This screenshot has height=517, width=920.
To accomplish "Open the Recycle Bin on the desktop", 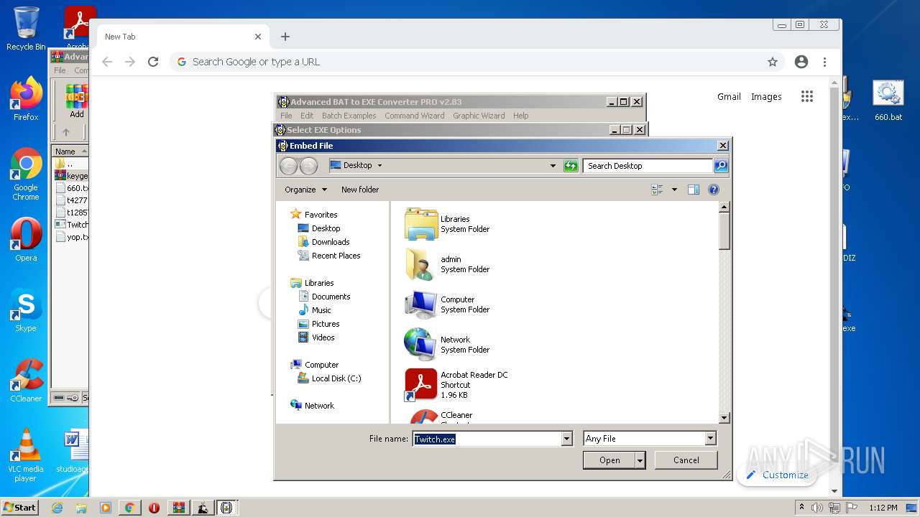I will pyautogui.click(x=26, y=29).
